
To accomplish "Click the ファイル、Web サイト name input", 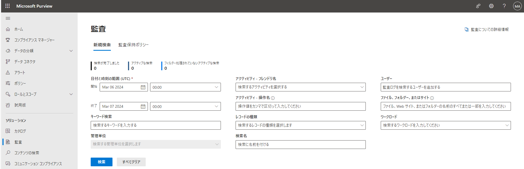I will coord(446,106).
